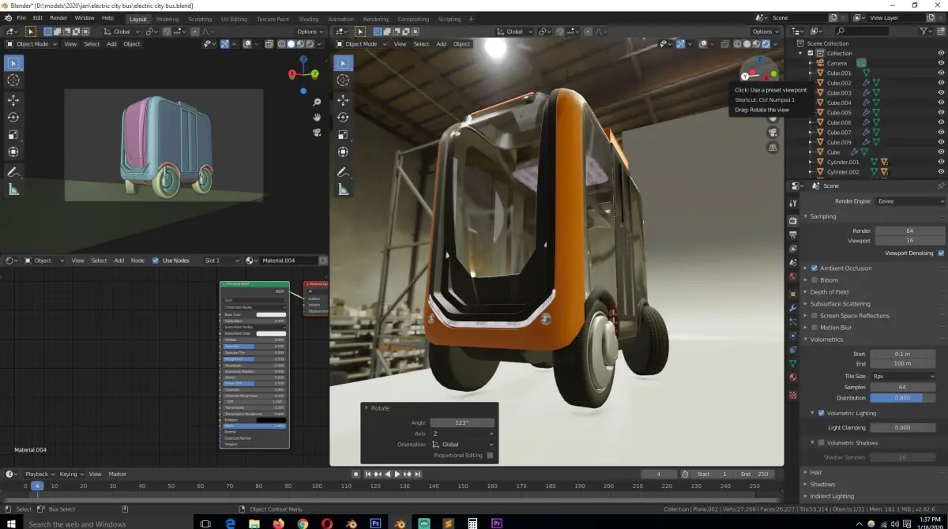
Task: Toggle the Viewport Denoising checkbox
Action: click(x=940, y=253)
